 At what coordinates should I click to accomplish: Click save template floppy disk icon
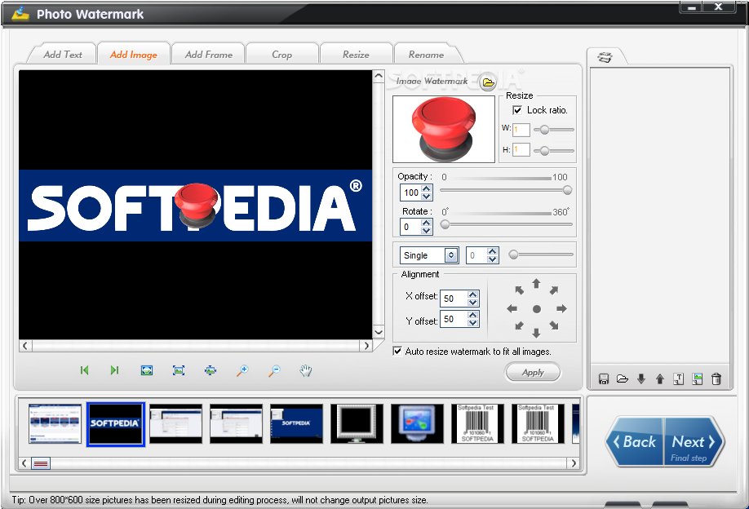(604, 379)
